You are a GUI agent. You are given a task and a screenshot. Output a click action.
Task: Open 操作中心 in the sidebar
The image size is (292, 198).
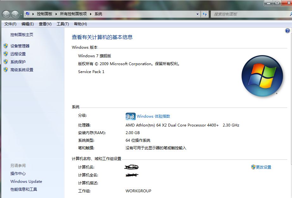pos(18,174)
